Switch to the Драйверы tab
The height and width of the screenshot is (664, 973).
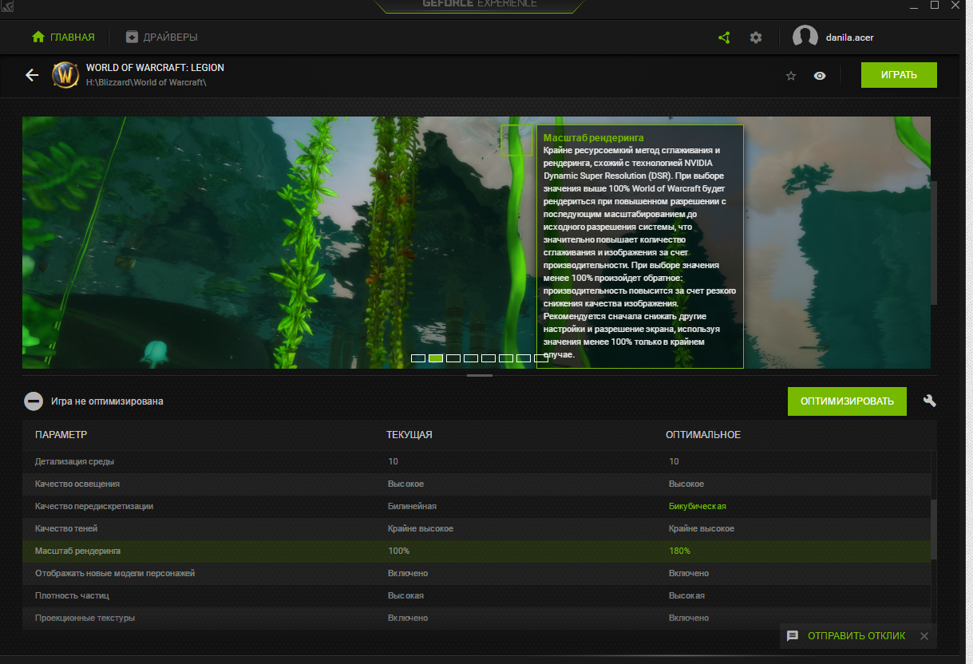(162, 38)
